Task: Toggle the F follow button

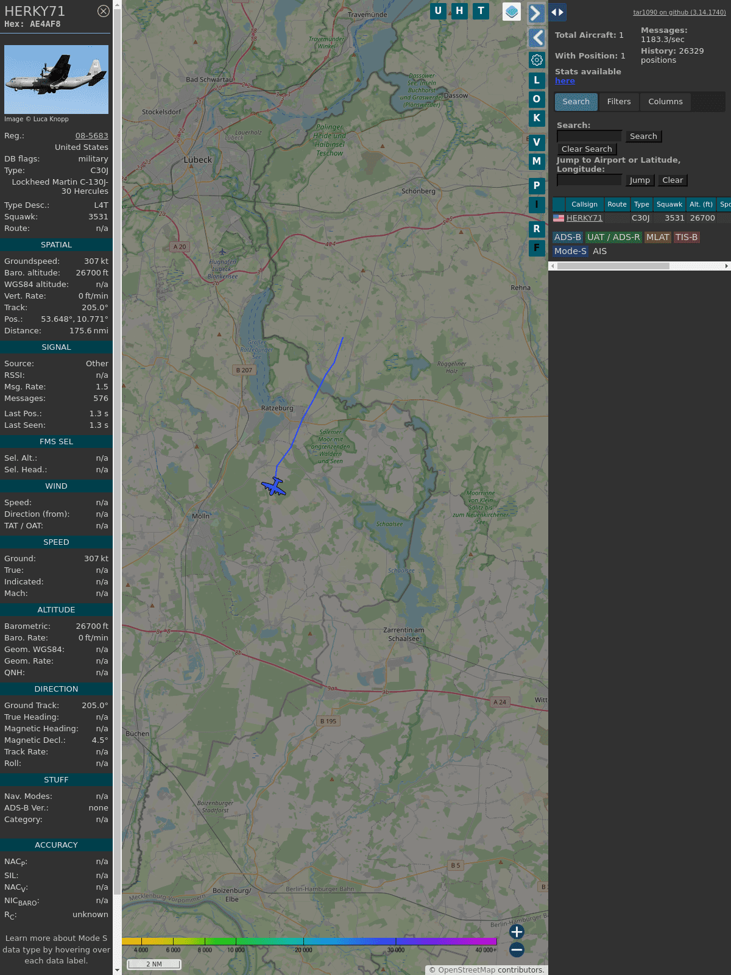Action: click(x=537, y=248)
